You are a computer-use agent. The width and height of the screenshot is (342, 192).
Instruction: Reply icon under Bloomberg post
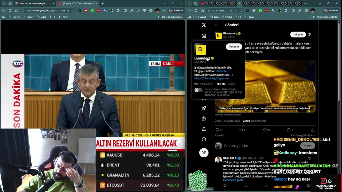217,130
